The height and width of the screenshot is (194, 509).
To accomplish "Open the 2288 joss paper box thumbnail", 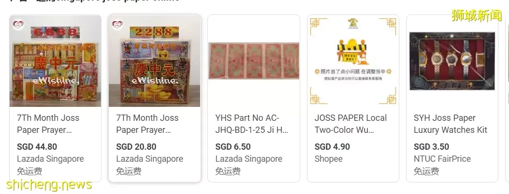I will [154, 61].
